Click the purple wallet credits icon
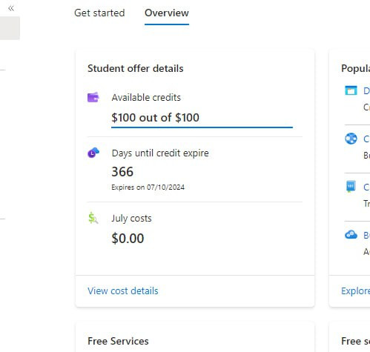The width and height of the screenshot is (370, 352). 93,97
